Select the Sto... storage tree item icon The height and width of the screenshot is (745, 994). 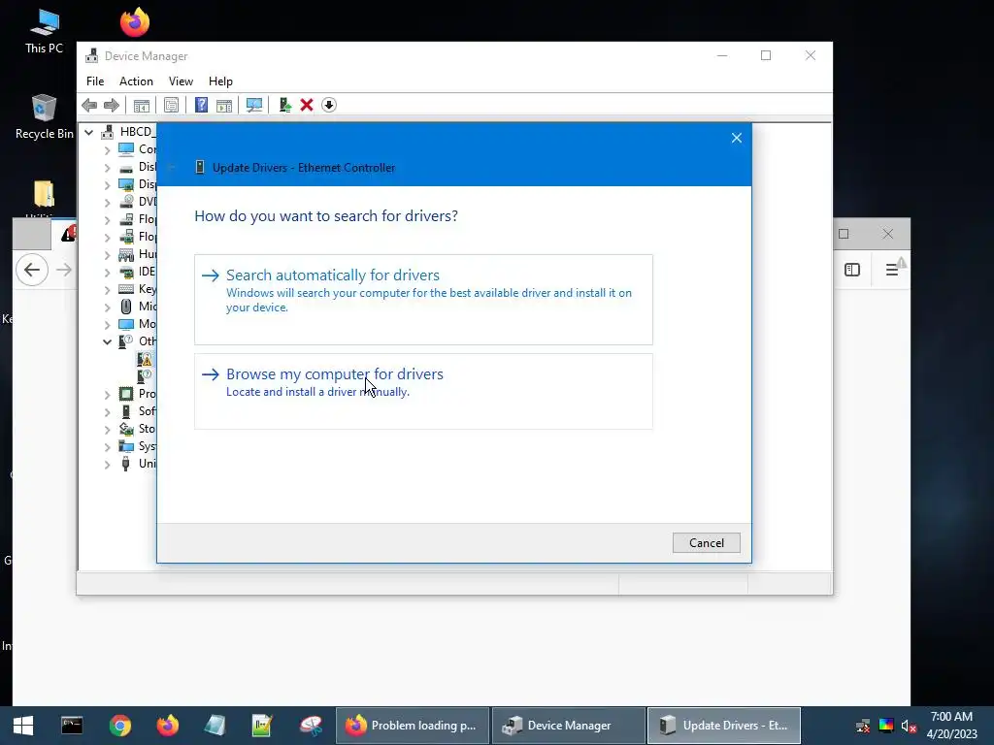click(126, 429)
